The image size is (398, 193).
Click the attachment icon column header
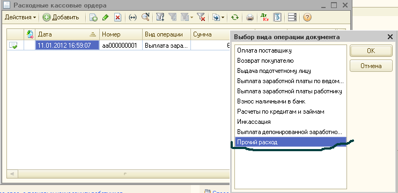[30, 34]
